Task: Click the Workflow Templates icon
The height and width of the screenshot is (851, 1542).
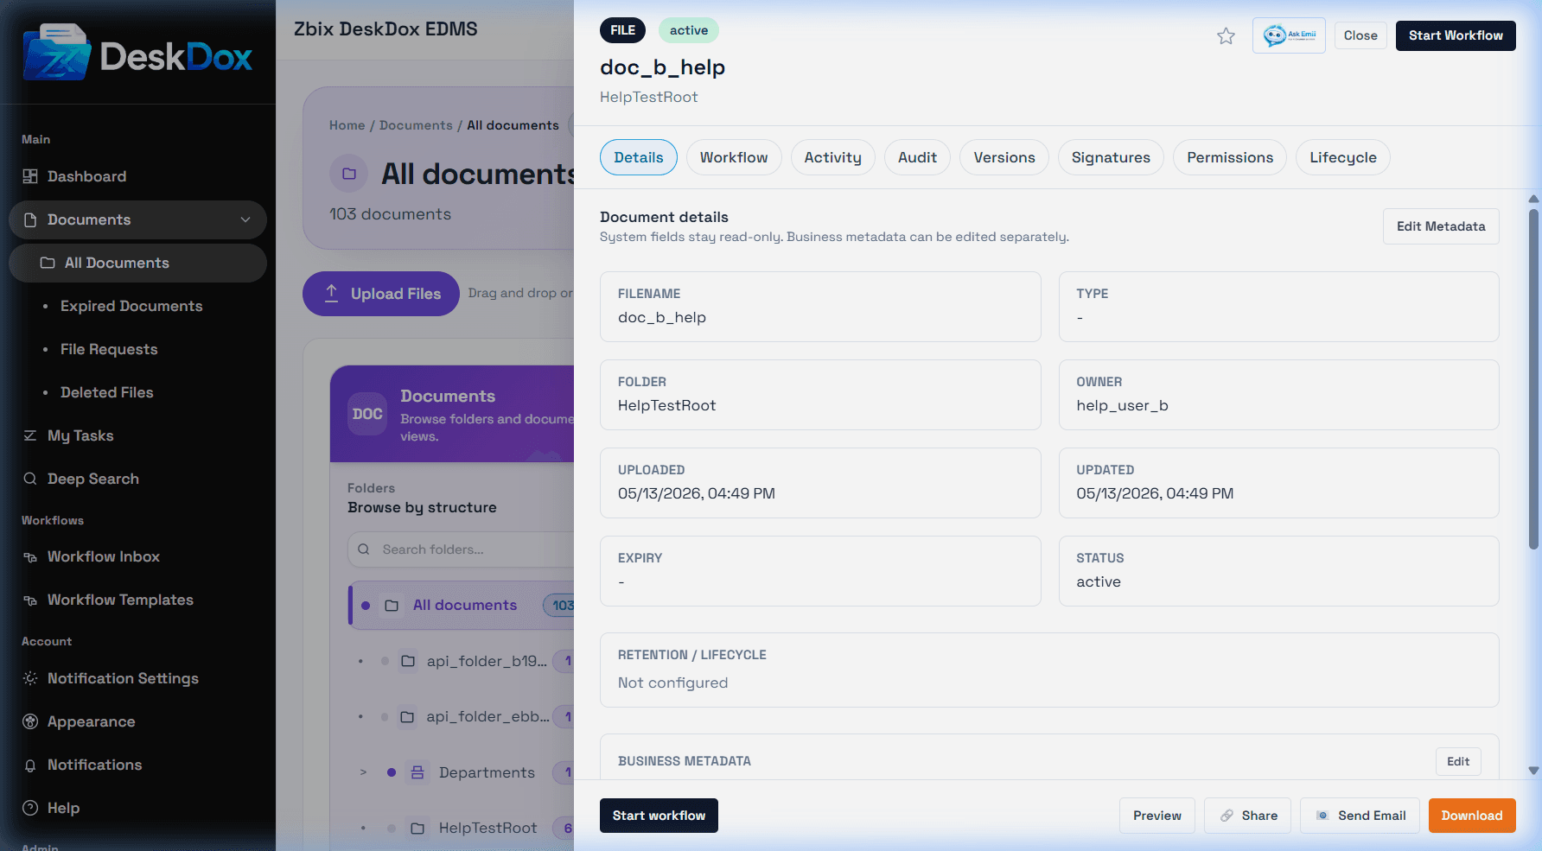Action: 30,600
